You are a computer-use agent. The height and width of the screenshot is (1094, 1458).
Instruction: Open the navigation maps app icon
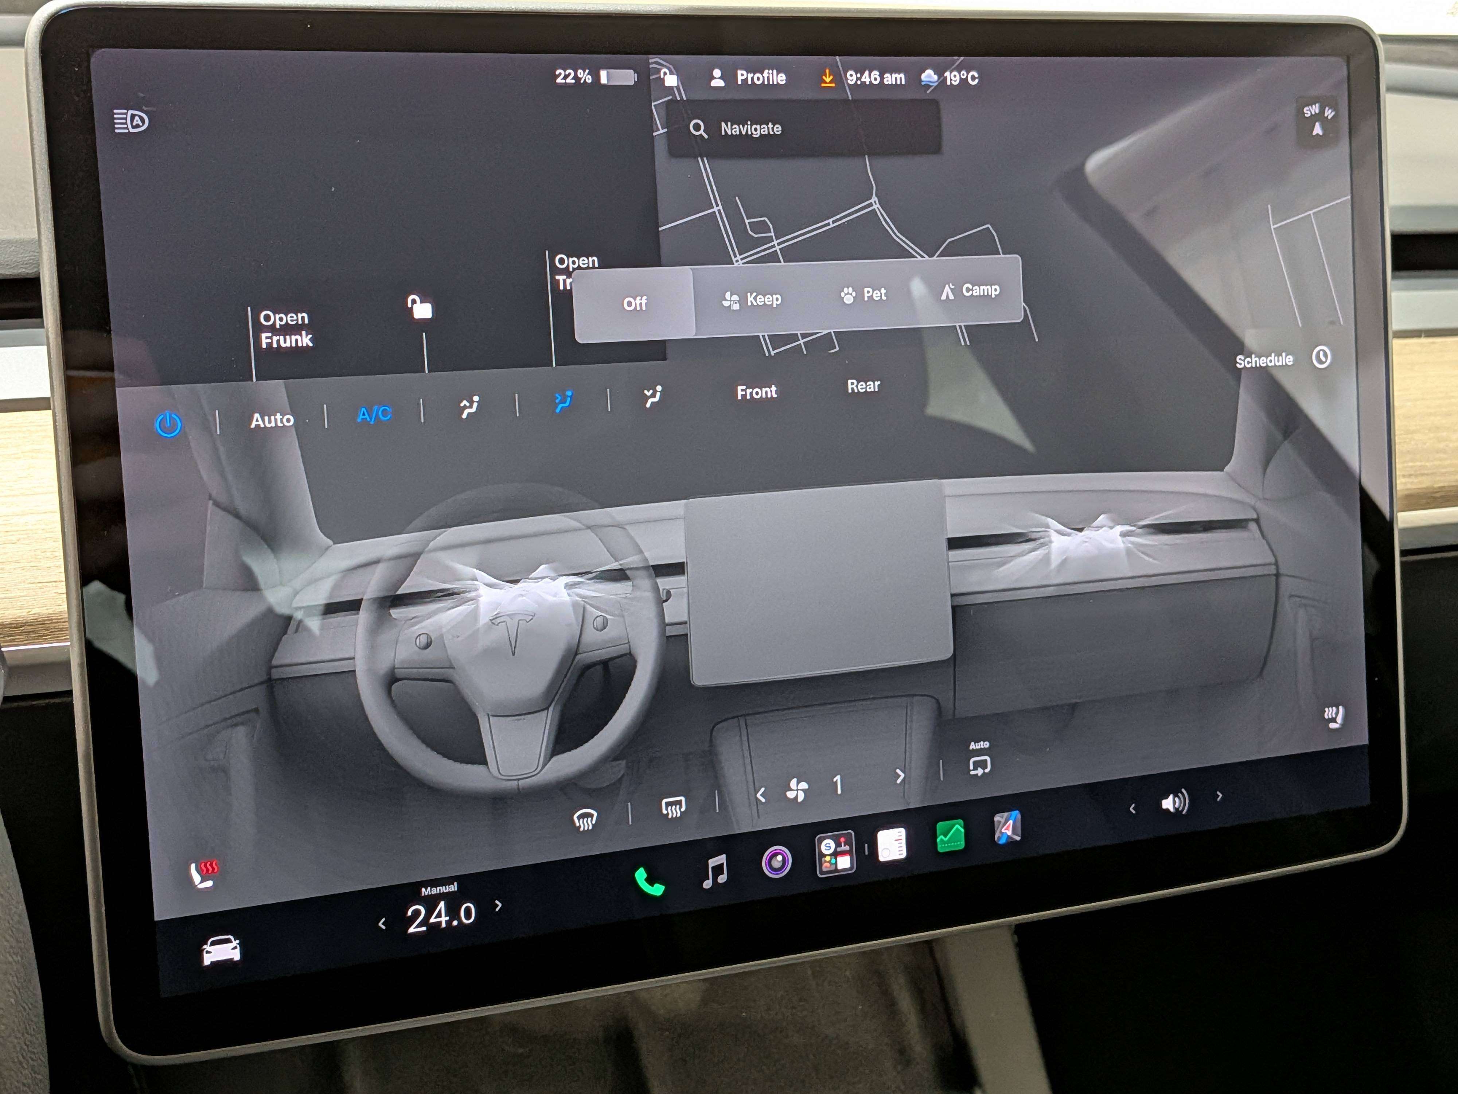click(1007, 828)
